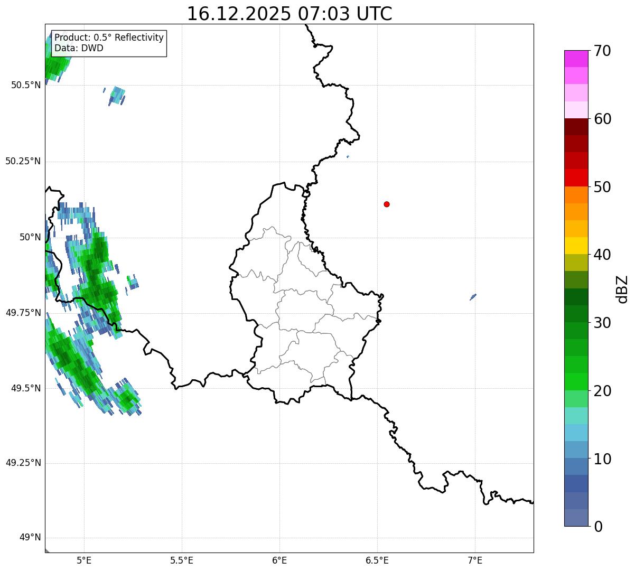Image resolution: width=635 pixels, height=571 pixels.
Task: Click the yellow colorbar segment above 40
Action: (x=576, y=246)
